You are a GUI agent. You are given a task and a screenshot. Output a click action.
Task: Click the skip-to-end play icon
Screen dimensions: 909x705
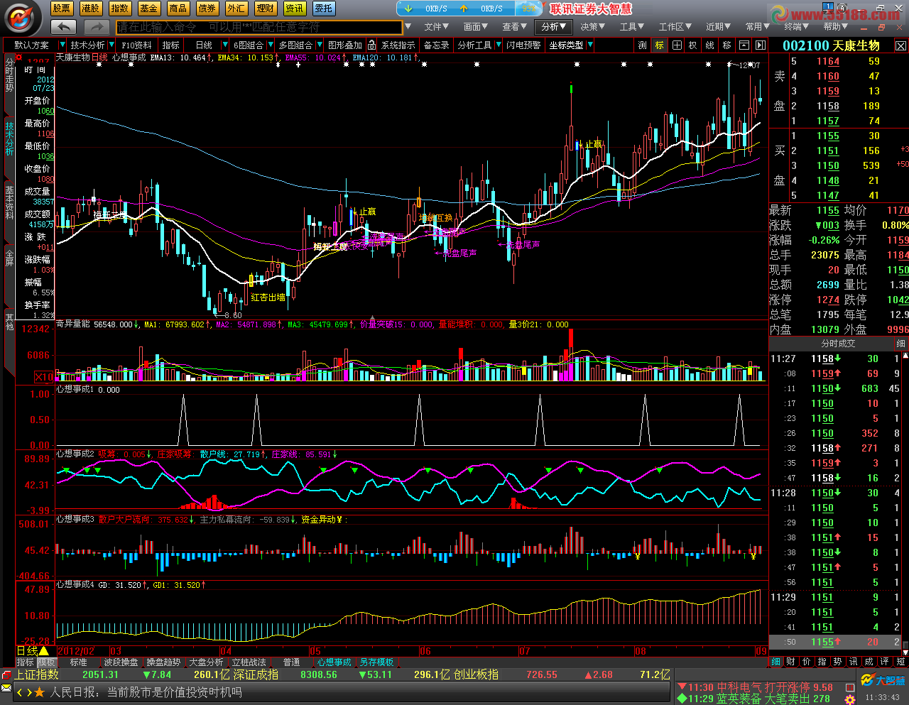point(761,45)
